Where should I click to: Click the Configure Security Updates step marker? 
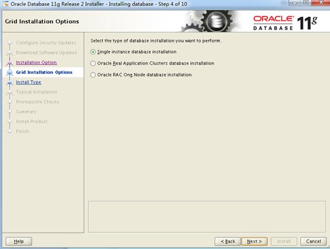pos(10,43)
